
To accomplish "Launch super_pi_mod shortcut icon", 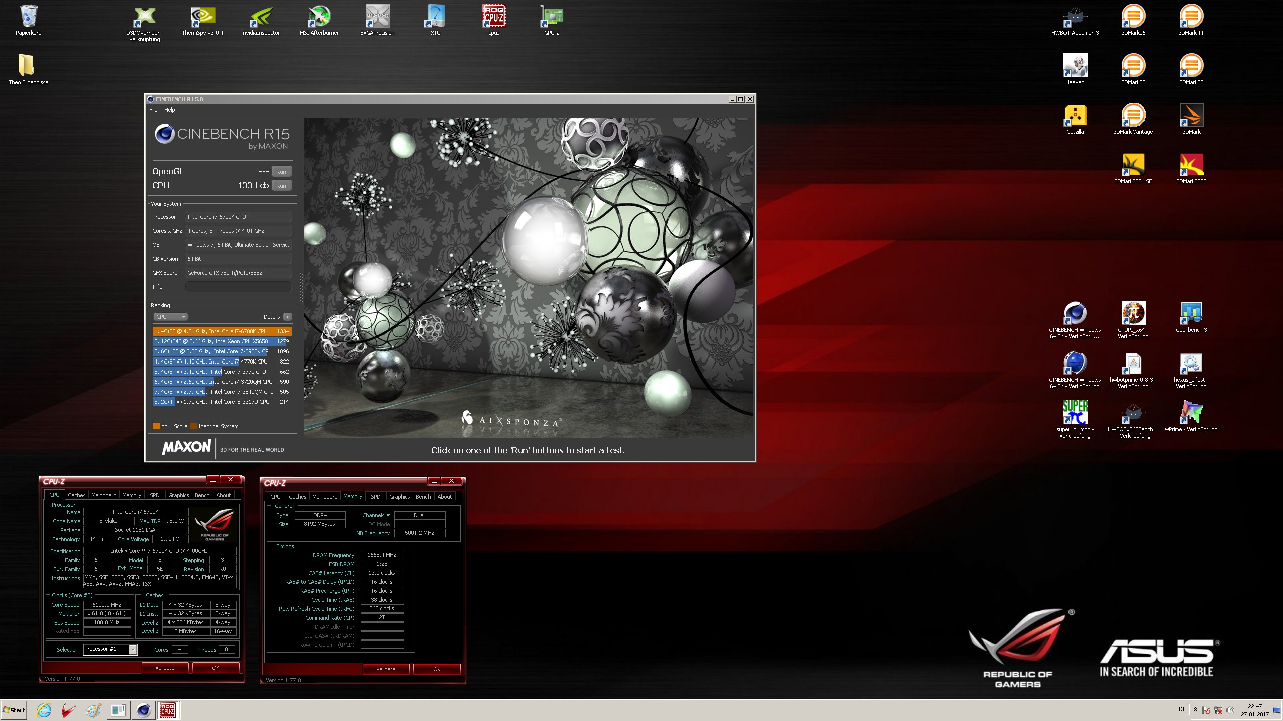I will point(1075,420).
